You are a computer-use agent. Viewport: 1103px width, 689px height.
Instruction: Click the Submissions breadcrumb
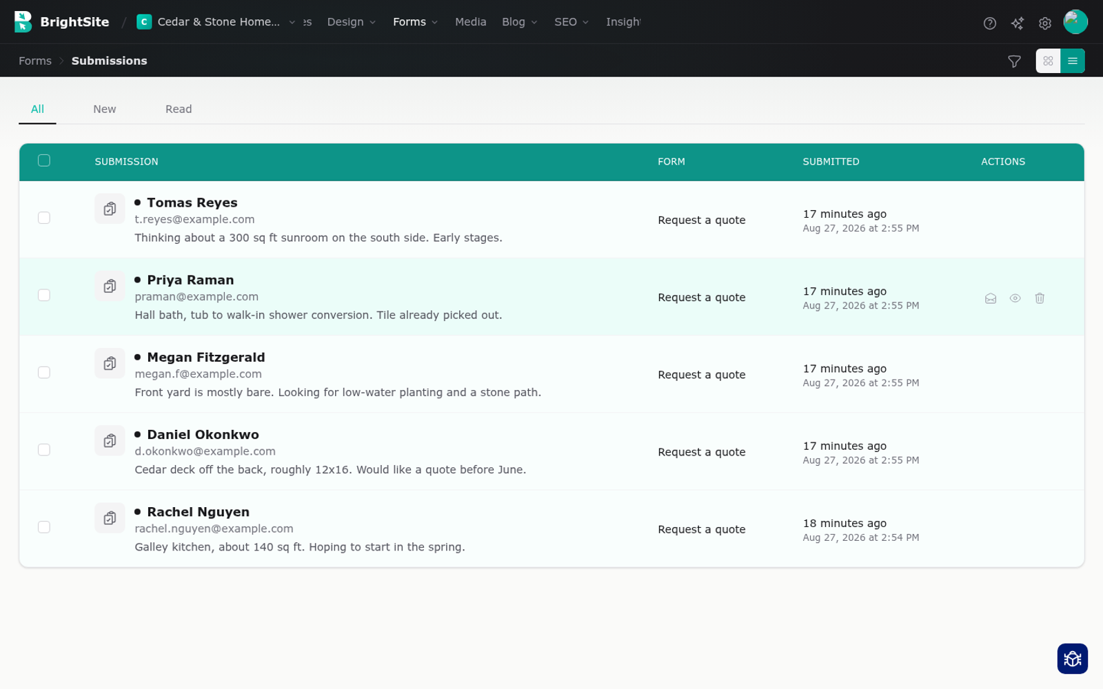(110, 61)
